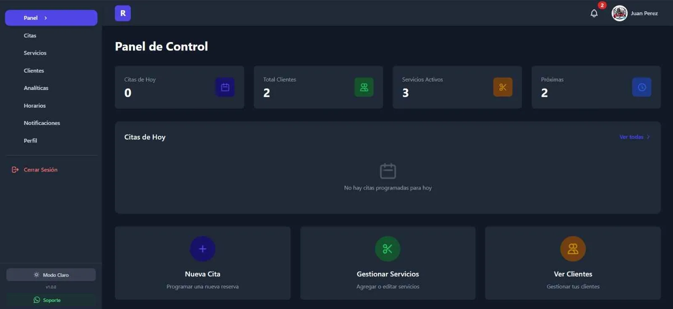Click the orange people icon above Ver Clientes

coord(573,249)
